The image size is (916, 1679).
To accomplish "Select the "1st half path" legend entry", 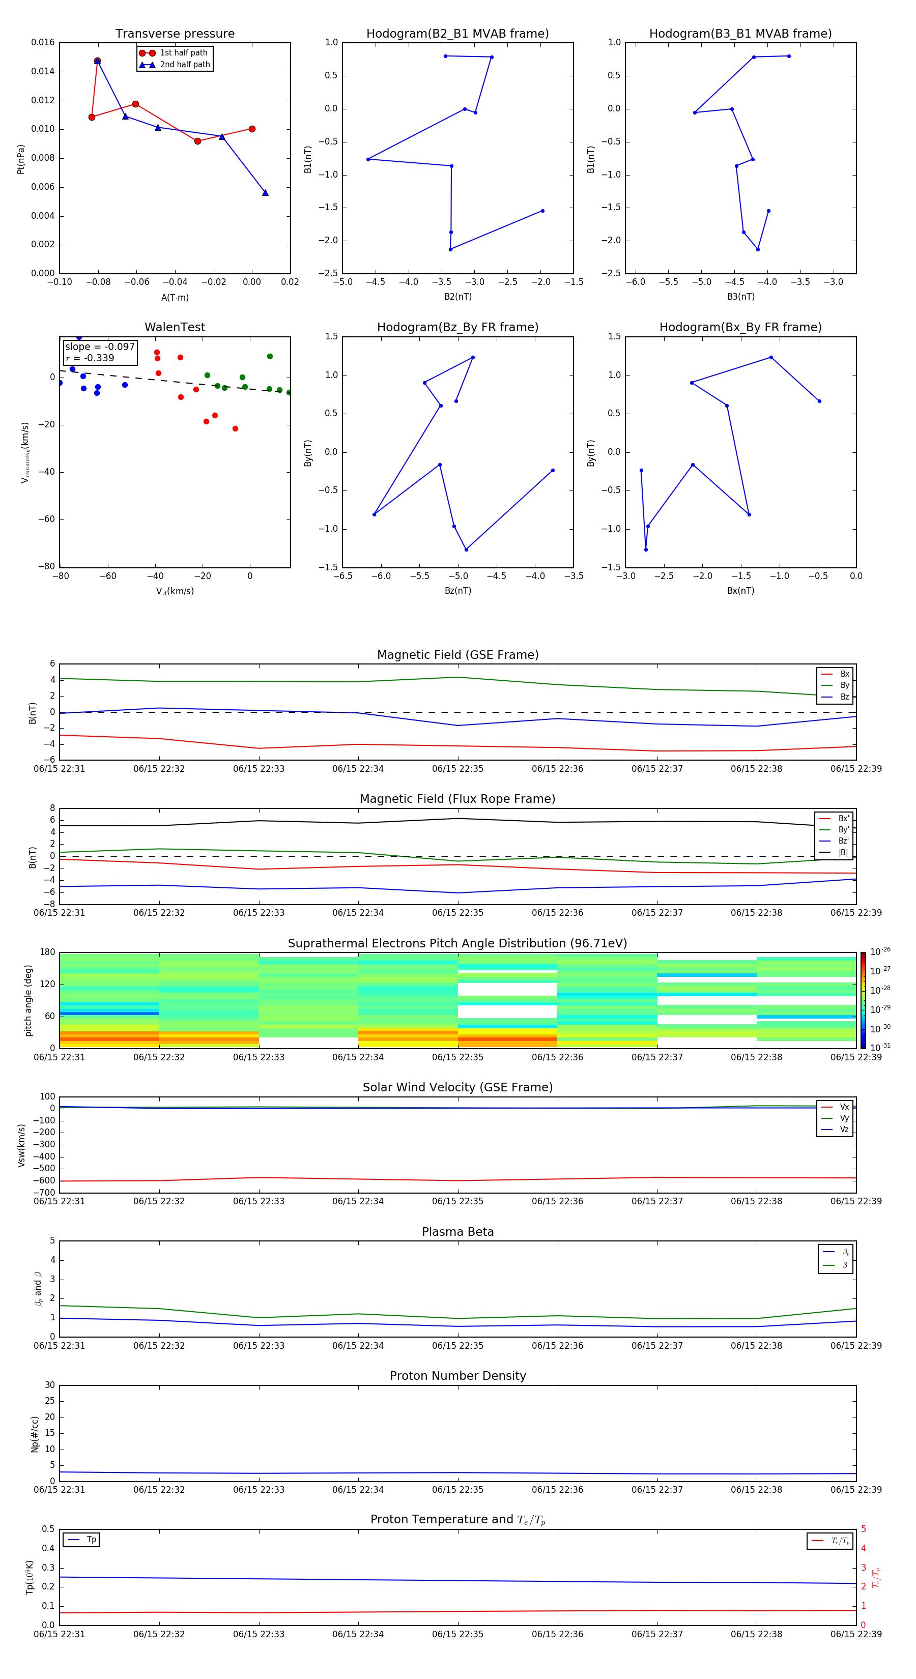I will click(174, 53).
